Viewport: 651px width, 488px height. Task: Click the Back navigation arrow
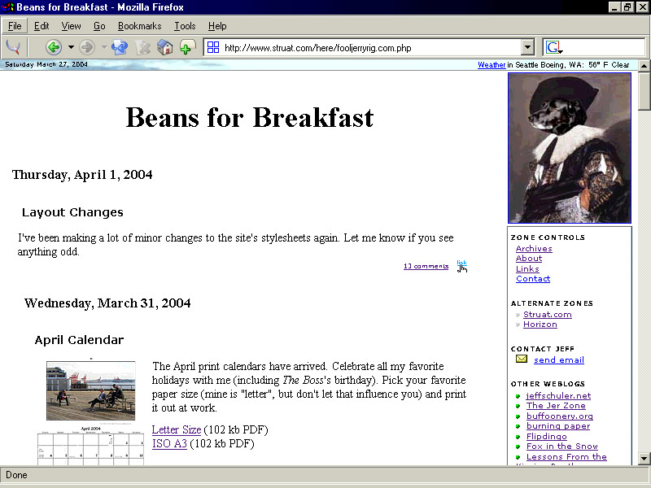tap(53, 47)
